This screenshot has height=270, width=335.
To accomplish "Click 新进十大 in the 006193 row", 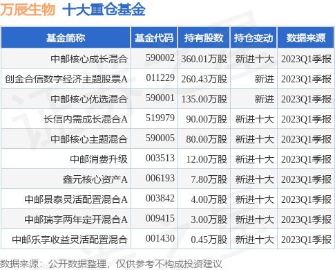I will [255, 179].
